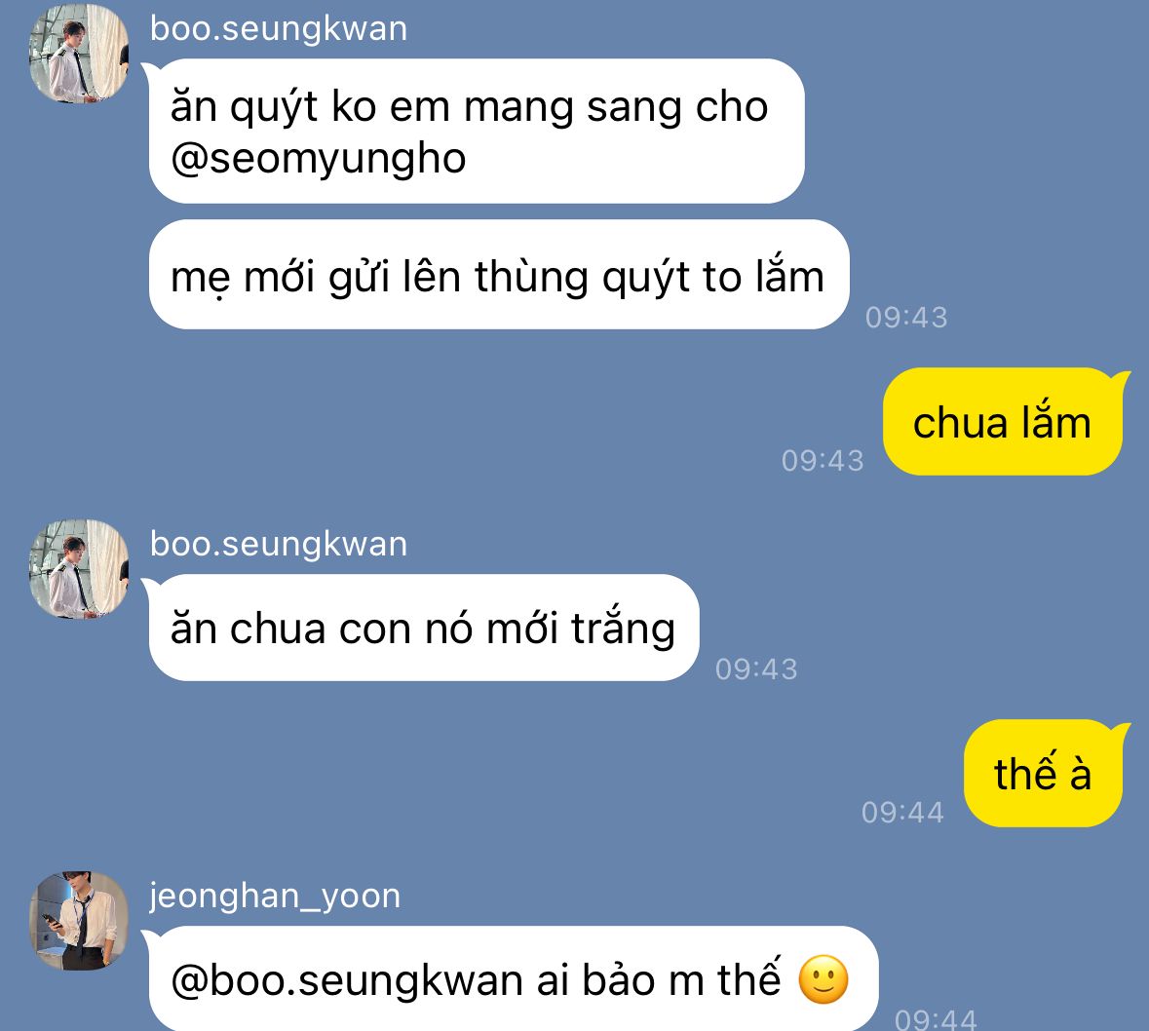1149x1031 pixels.
Task: Tap the 09:43 timestamp beside "chua lắm"
Action: tap(823, 460)
